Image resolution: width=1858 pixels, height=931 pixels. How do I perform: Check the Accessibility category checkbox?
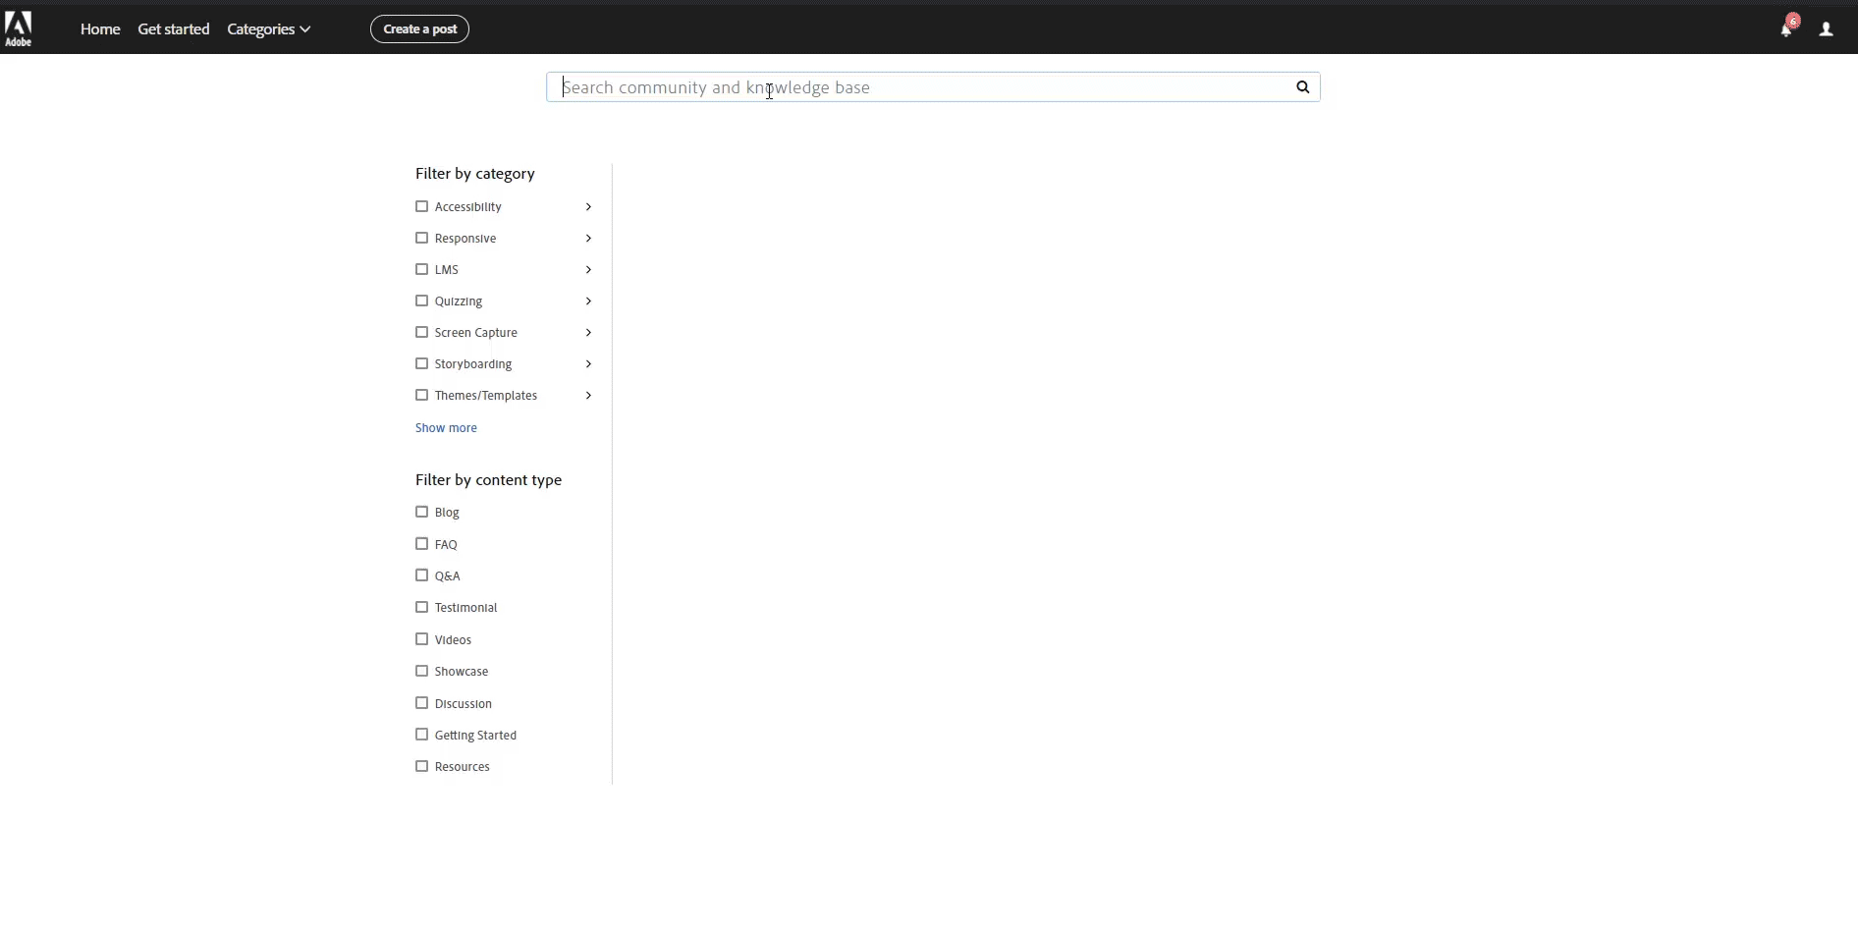[422, 206]
